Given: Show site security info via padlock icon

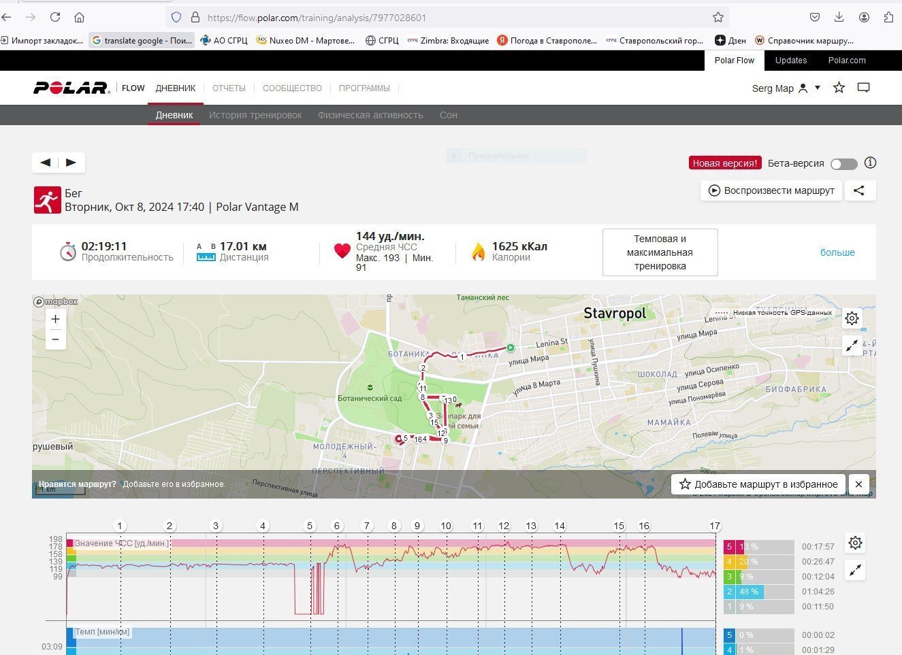Looking at the screenshot, I should point(195,18).
